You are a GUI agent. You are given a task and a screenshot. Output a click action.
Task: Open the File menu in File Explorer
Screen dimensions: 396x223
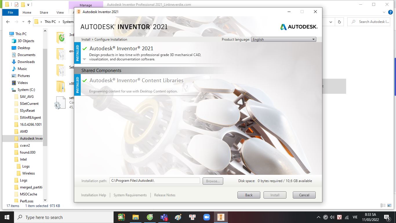tap(10, 12)
